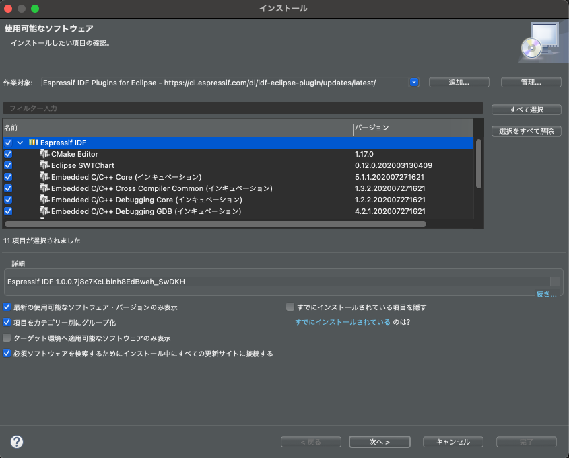Click the Espressif IDF category icon
Image resolution: width=569 pixels, height=458 pixels.
(x=32, y=143)
